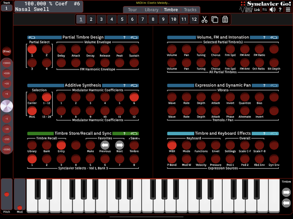Switch to the Tracks tab
Screen dimensions: 293x219
pyautogui.click(x=190, y=10)
